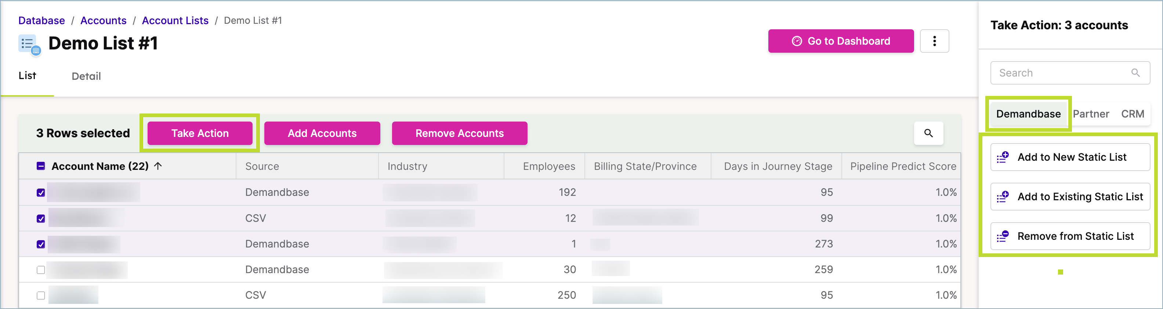Open the Account Lists breadcrumb link
1163x309 pixels.
tap(175, 20)
